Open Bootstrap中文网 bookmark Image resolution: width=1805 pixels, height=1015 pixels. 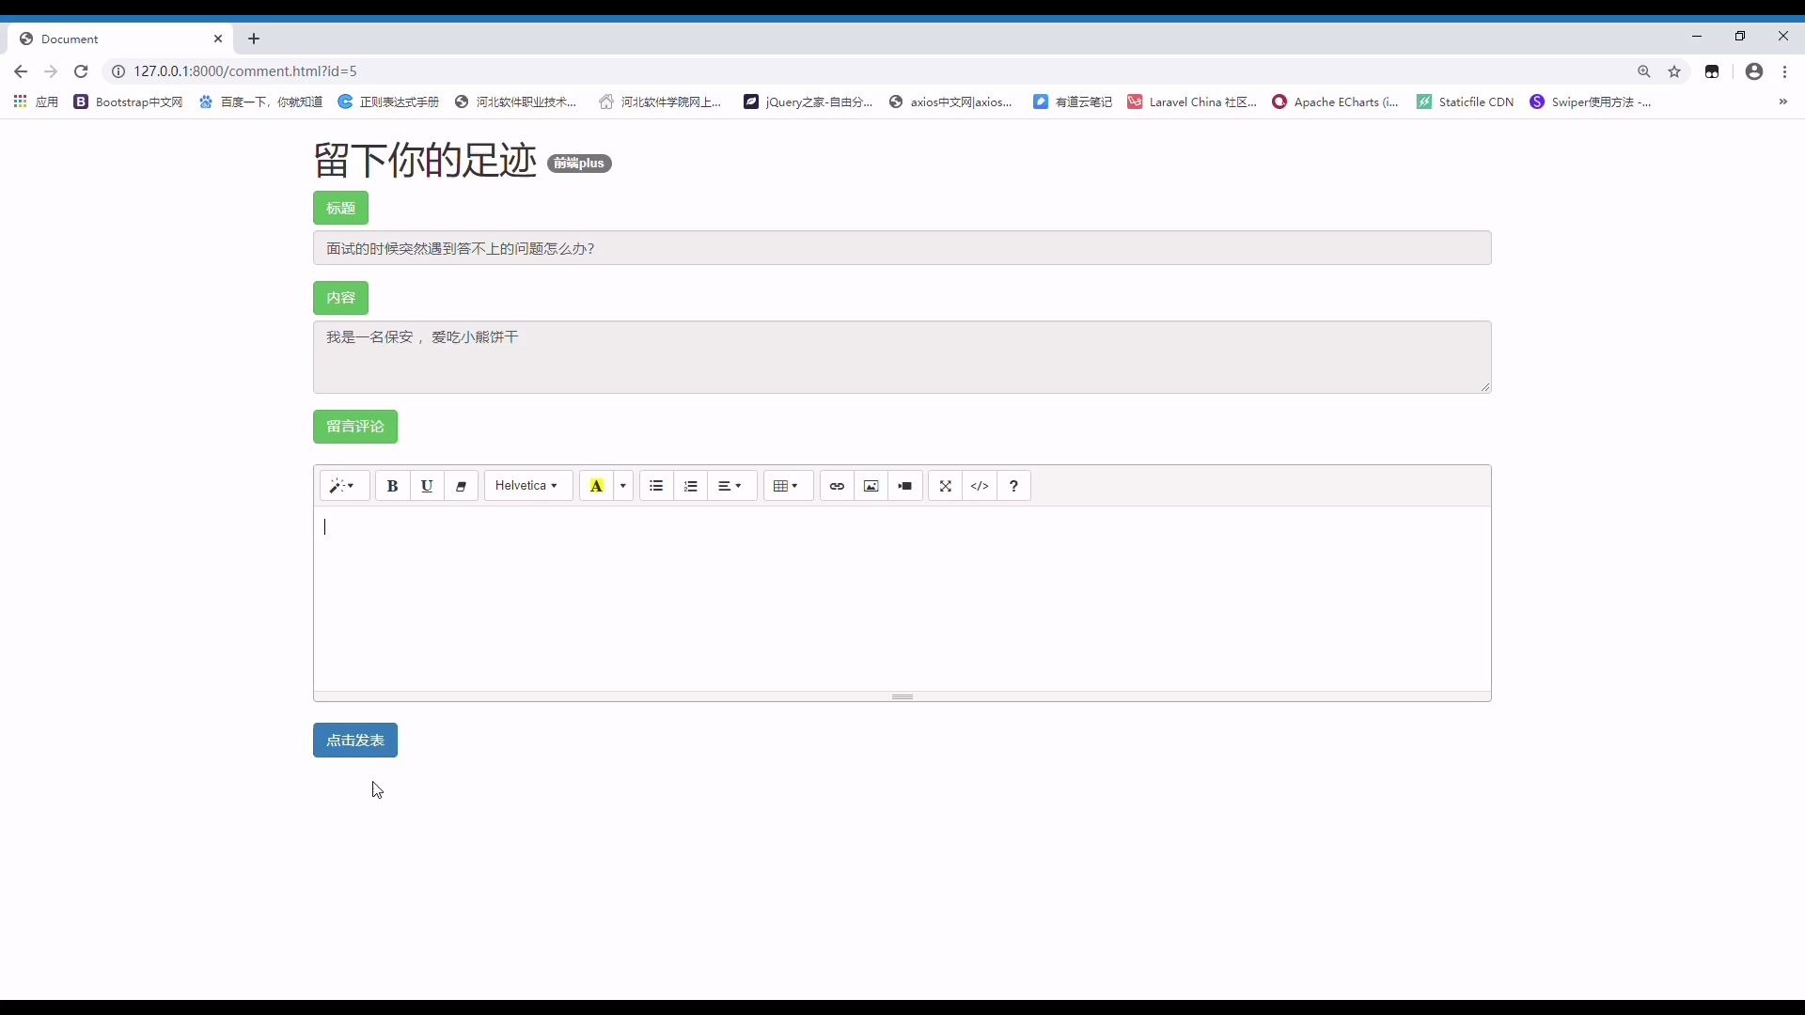pos(129,101)
